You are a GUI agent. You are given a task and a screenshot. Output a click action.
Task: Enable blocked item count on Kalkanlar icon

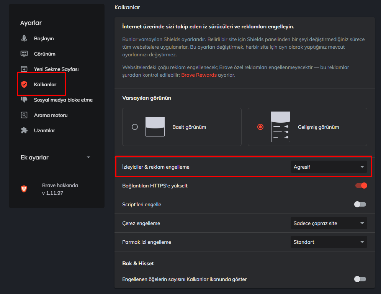(360, 279)
